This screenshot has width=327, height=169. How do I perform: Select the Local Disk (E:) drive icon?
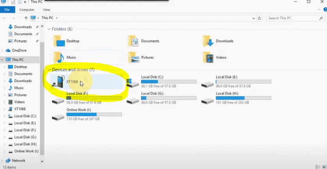[x=207, y=84]
